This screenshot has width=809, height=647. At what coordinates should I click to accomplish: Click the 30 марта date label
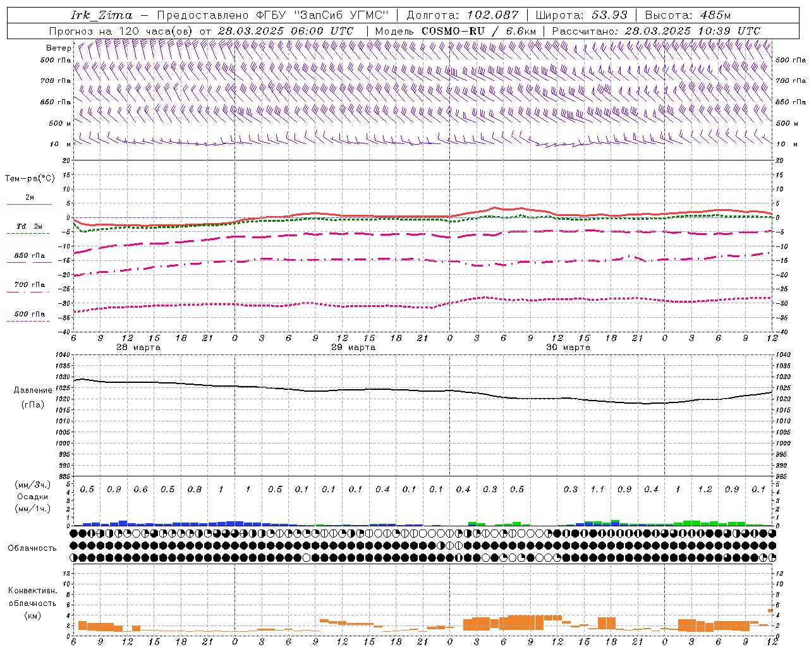(568, 348)
